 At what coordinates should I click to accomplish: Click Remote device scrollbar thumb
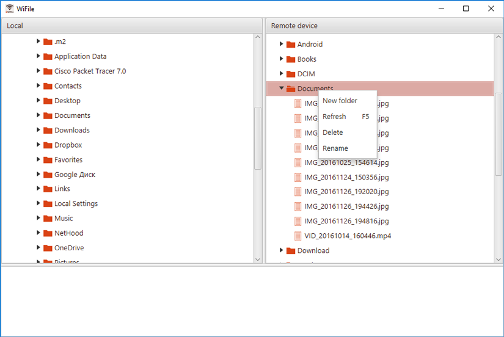coord(499,134)
